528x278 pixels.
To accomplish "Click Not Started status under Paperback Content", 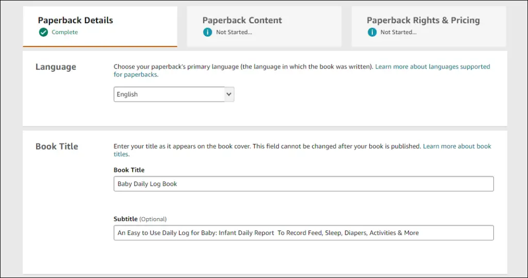I will [234, 32].
